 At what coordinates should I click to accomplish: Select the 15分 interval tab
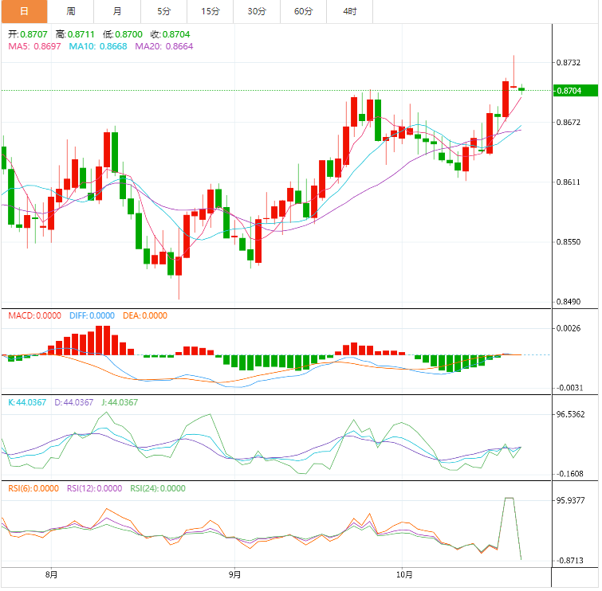coord(211,11)
